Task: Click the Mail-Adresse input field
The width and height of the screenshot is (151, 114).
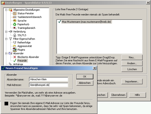Action: click(49, 85)
